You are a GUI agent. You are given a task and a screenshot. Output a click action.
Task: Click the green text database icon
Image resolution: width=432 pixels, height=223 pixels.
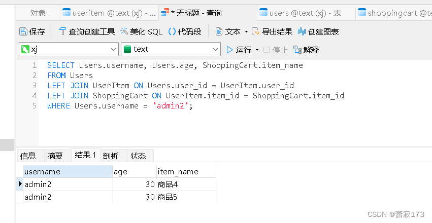[127, 49]
